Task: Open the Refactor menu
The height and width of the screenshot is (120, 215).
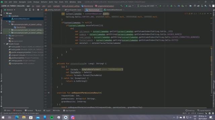Action: [x=44, y=2]
